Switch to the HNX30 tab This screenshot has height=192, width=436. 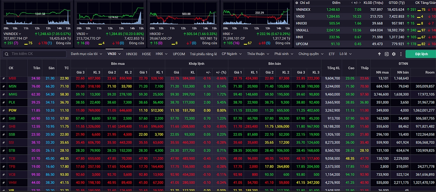pyautogui.click(x=132, y=54)
